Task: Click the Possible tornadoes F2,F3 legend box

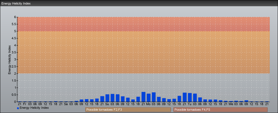Action: pos(128,110)
